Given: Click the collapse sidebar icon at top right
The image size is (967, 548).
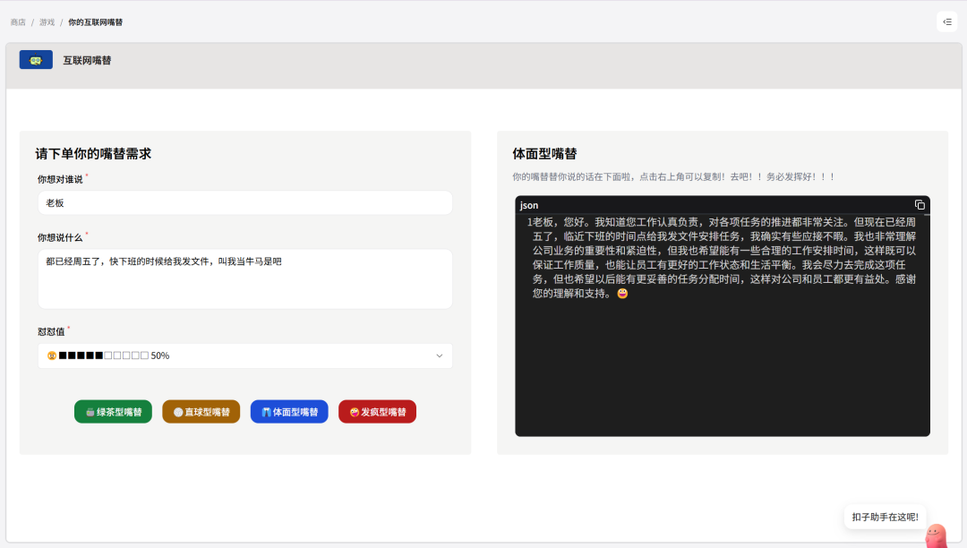Looking at the screenshot, I should click(947, 21).
